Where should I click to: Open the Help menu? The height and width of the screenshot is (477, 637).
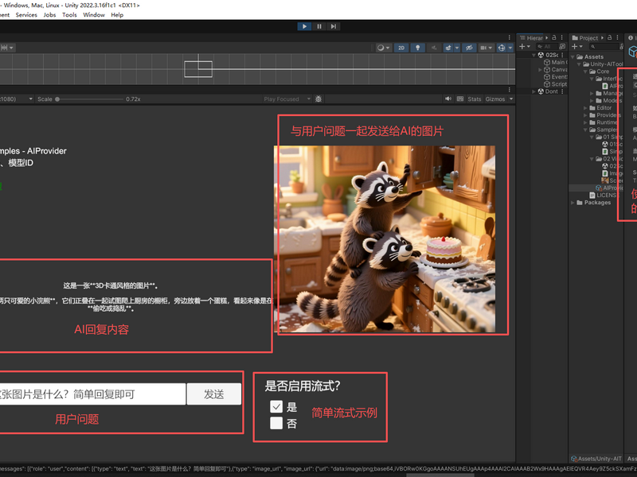pos(117,15)
